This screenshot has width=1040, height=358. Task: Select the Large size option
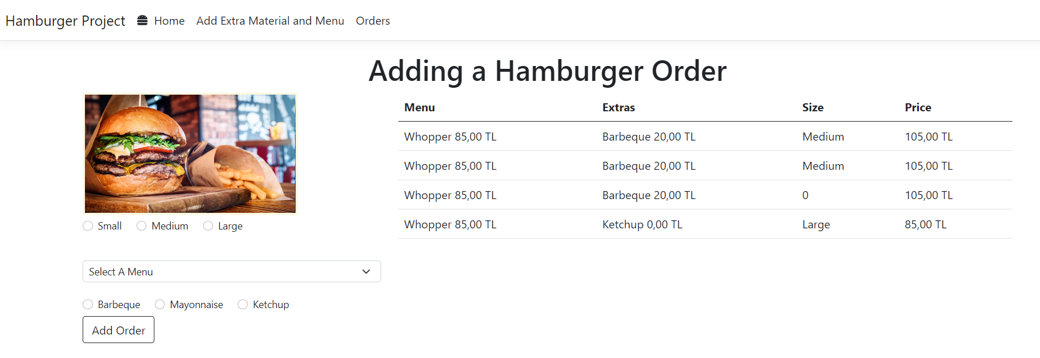pos(208,225)
